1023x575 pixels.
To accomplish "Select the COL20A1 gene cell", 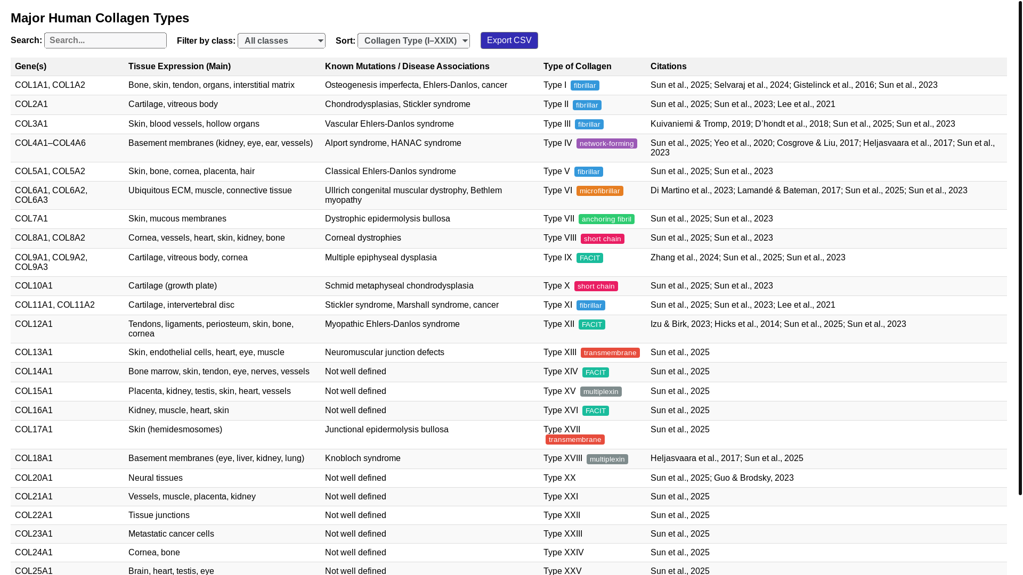I will point(67,478).
